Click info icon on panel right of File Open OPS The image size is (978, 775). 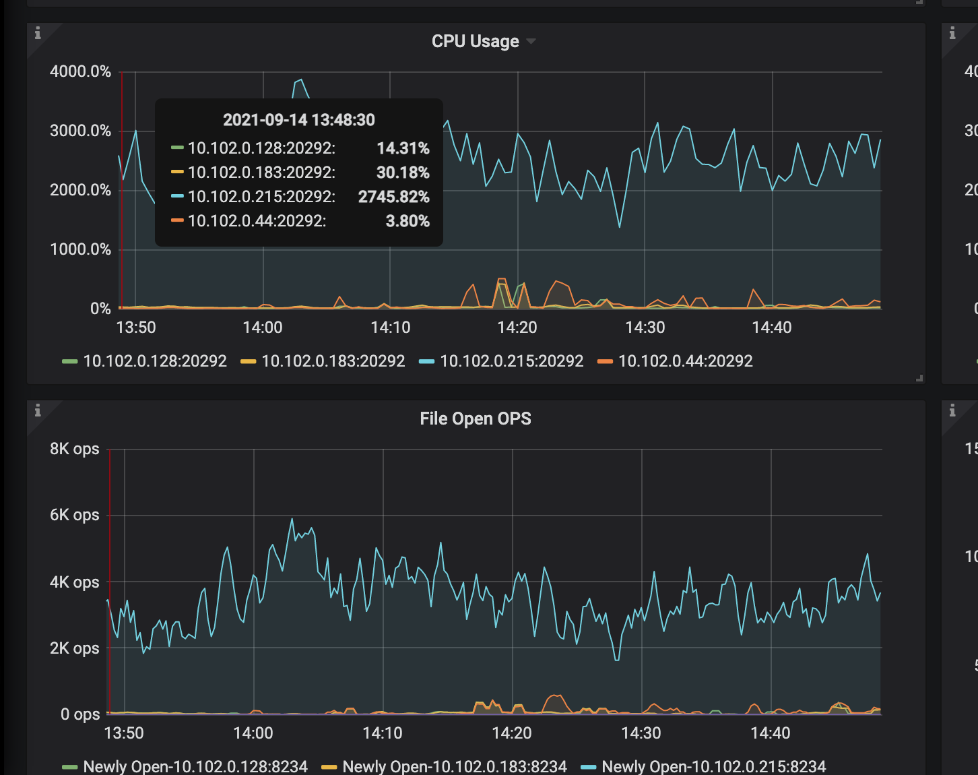(952, 410)
